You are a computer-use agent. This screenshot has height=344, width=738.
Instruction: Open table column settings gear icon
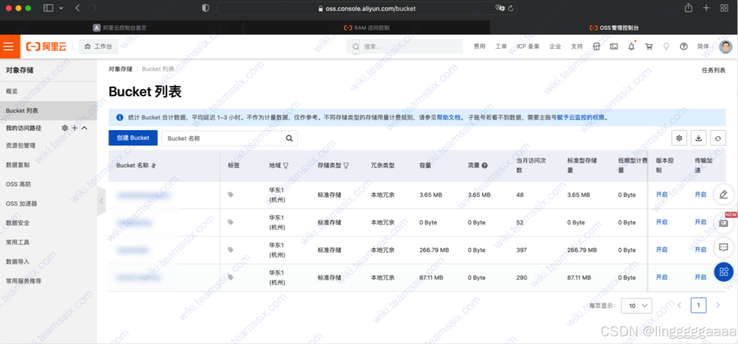click(679, 138)
